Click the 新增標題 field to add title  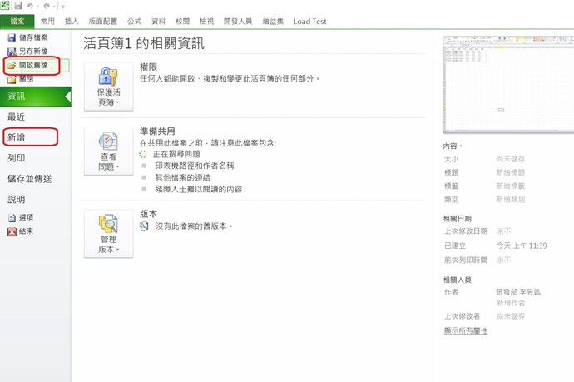coord(510,172)
